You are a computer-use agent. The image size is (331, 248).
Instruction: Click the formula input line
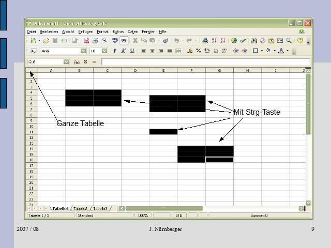coord(205,62)
